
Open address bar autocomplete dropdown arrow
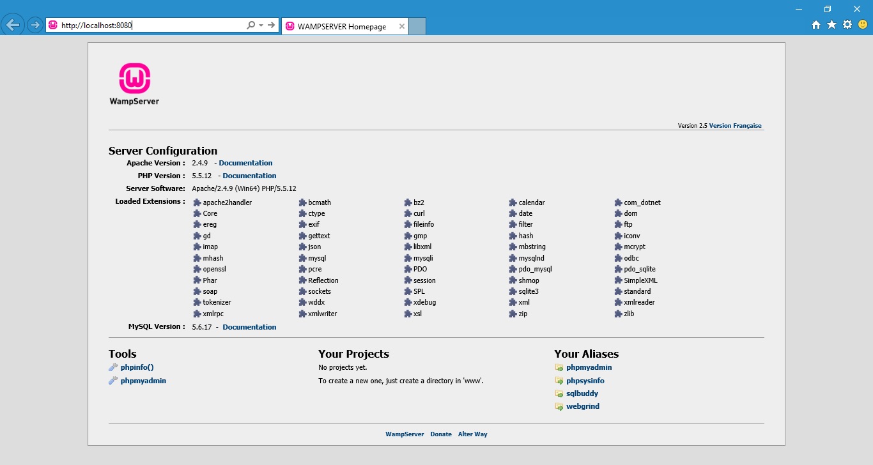click(261, 25)
